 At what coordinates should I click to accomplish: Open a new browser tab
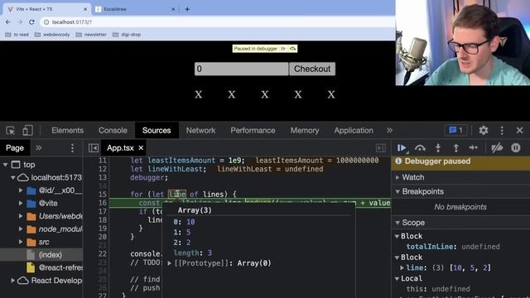(187, 9)
